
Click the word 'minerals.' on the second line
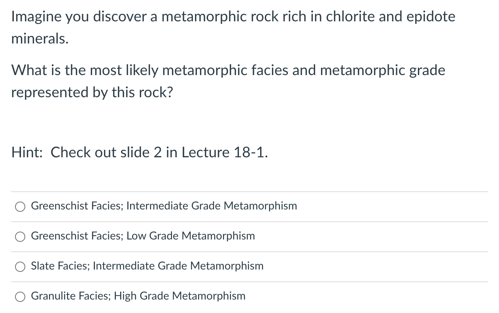point(40,38)
